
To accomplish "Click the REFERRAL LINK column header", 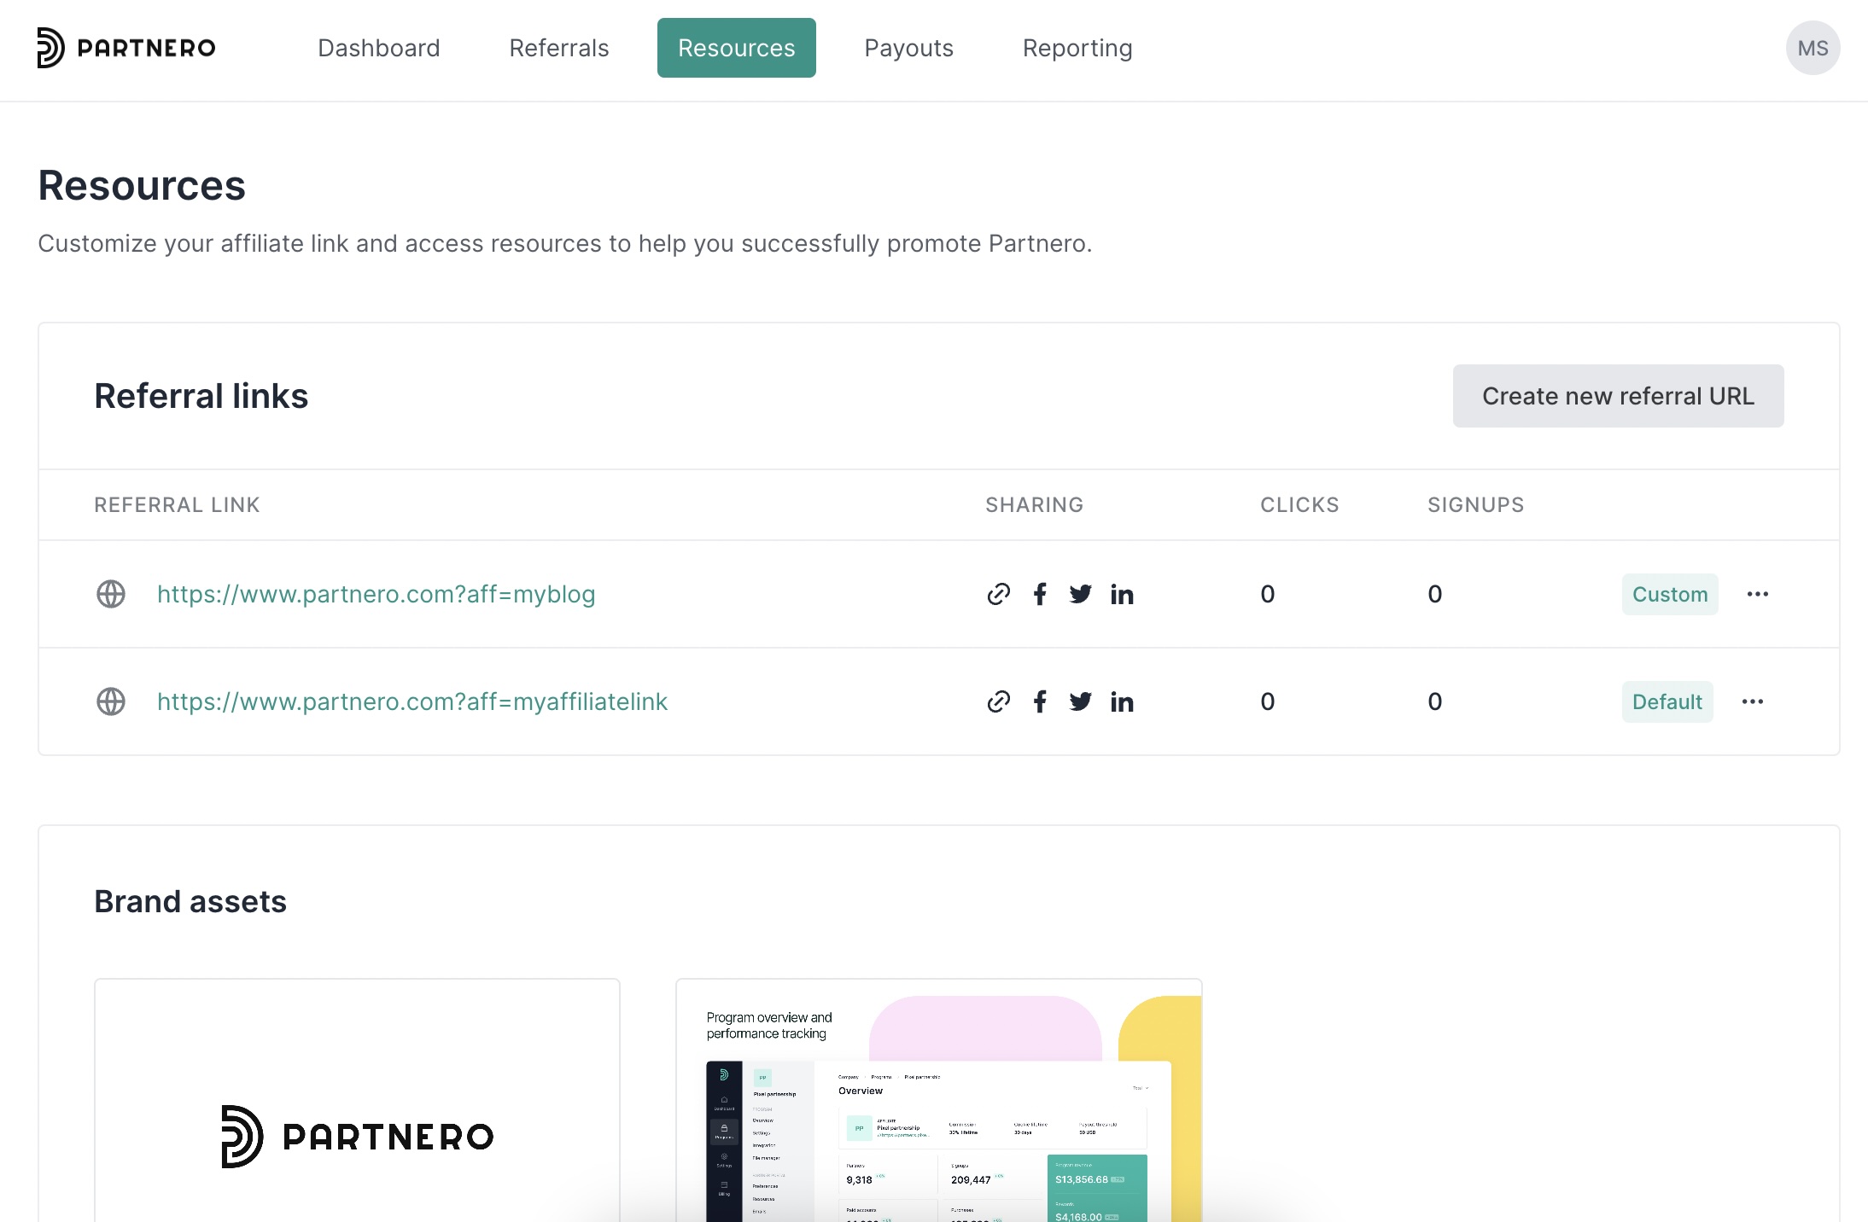I will coord(177,505).
